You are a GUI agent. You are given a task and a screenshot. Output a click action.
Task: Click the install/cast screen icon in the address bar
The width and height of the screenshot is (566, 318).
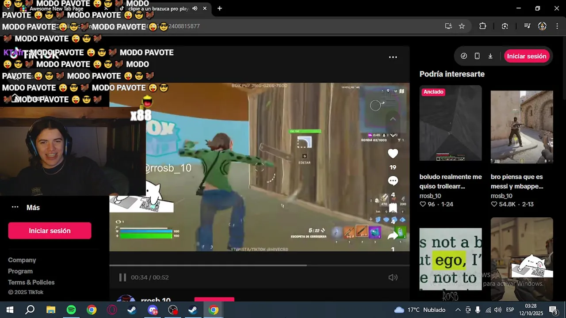[x=448, y=26]
